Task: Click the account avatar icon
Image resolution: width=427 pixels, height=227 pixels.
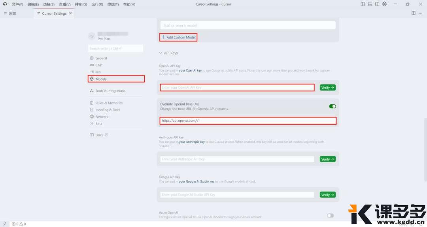Action: coord(92,36)
